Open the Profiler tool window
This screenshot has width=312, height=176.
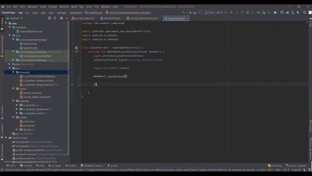(71, 166)
